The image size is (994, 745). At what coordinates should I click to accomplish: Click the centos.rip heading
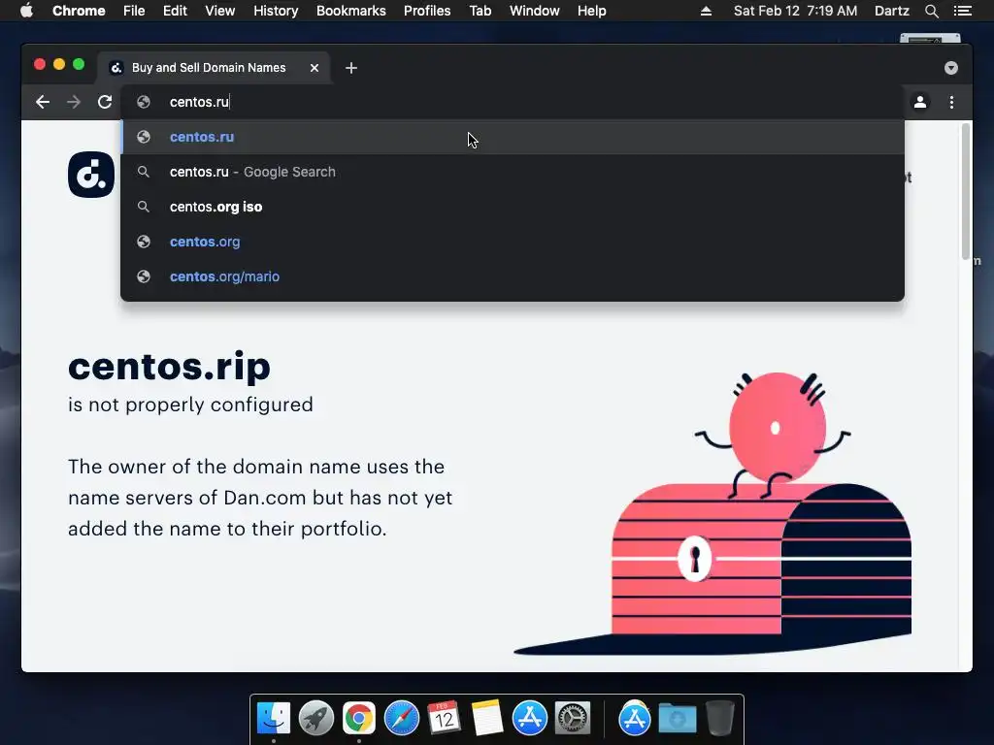[169, 367]
